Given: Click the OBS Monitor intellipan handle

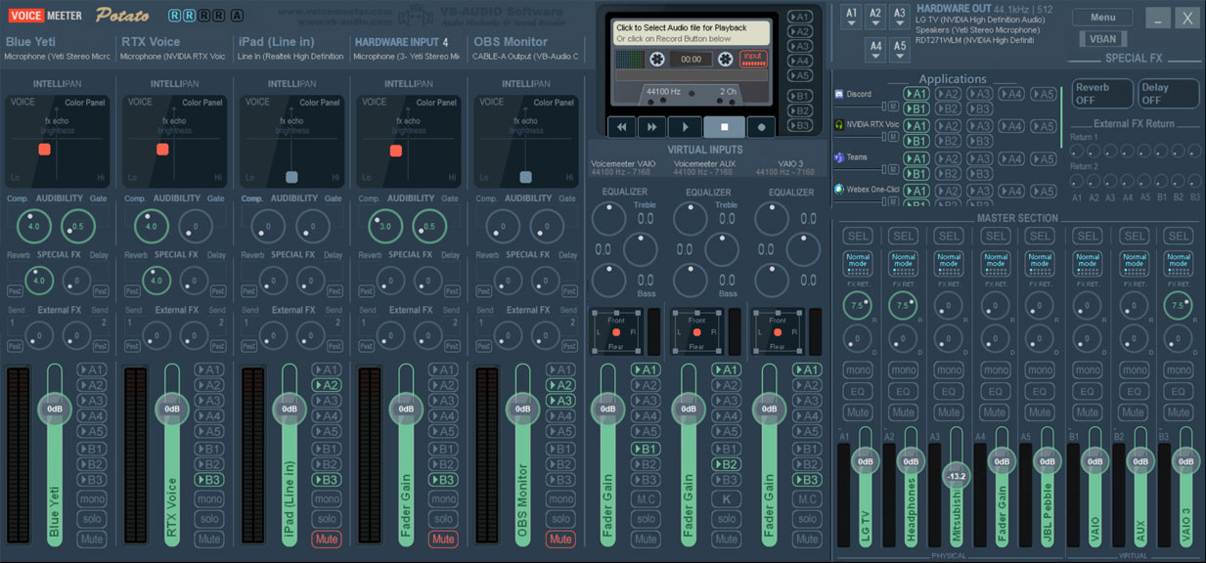Looking at the screenshot, I should (525, 177).
